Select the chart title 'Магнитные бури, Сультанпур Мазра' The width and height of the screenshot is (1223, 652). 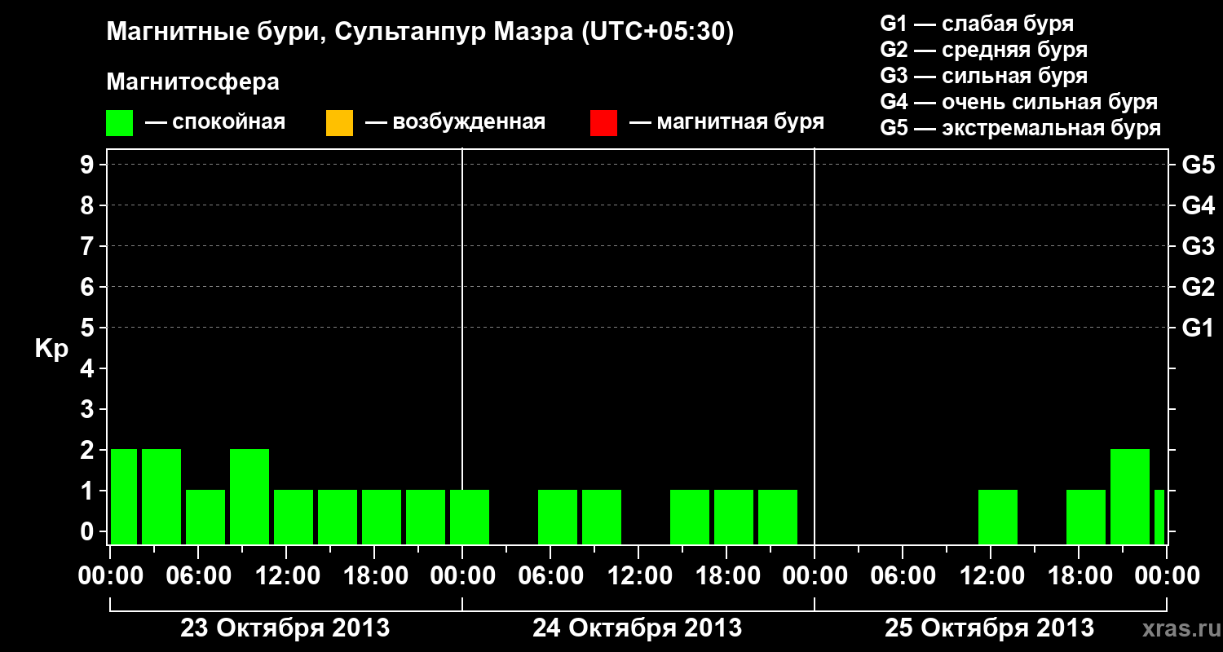[339, 33]
